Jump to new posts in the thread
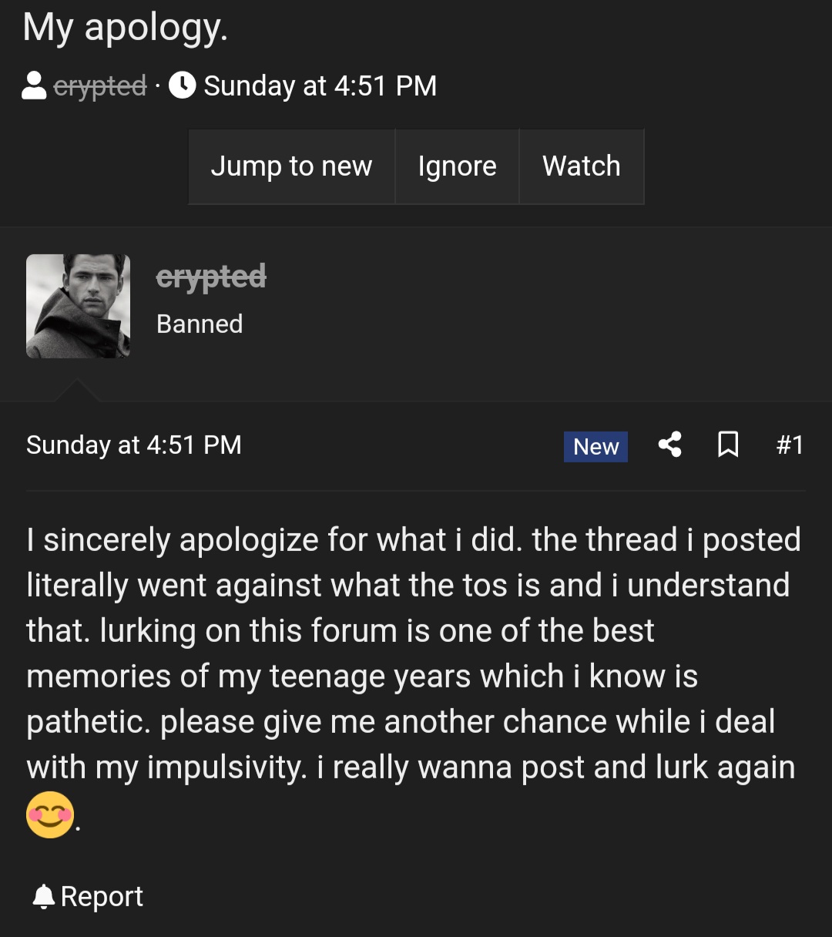This screenshot has width=832, height=937. (x=291, y=166)
